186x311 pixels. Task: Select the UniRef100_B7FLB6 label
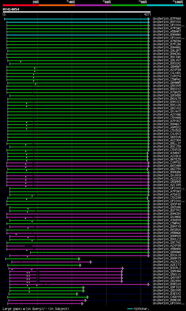[167, 44]
